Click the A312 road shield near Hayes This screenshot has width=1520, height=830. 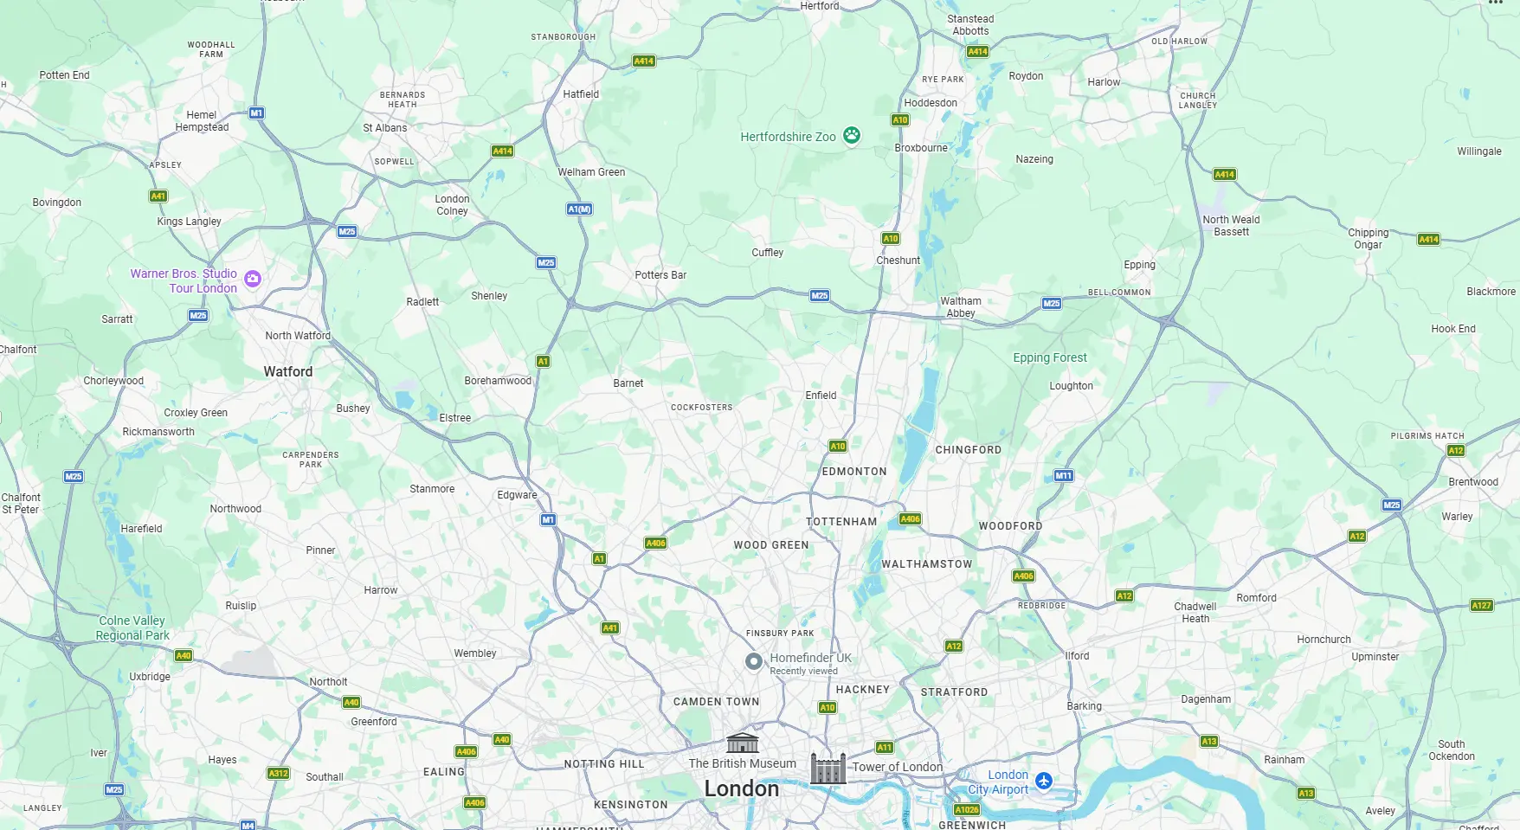pos(279,774)
